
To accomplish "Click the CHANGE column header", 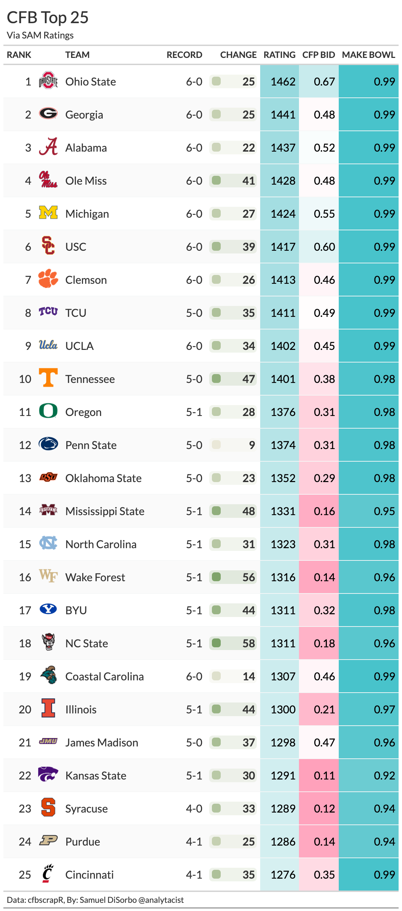I will click(238, 55).
